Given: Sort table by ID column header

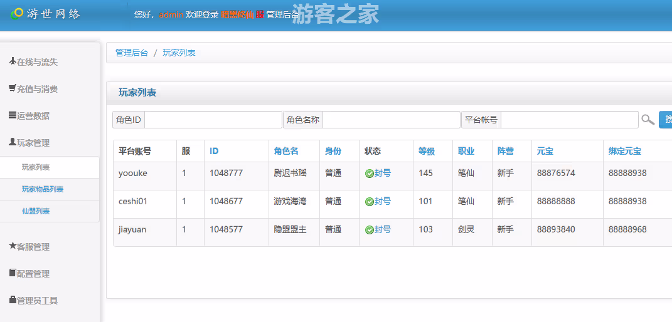Looking at the screenshot, I should (215, 151).
